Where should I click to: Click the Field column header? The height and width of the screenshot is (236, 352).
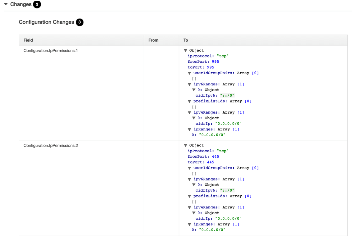click(x=28, y=40)
